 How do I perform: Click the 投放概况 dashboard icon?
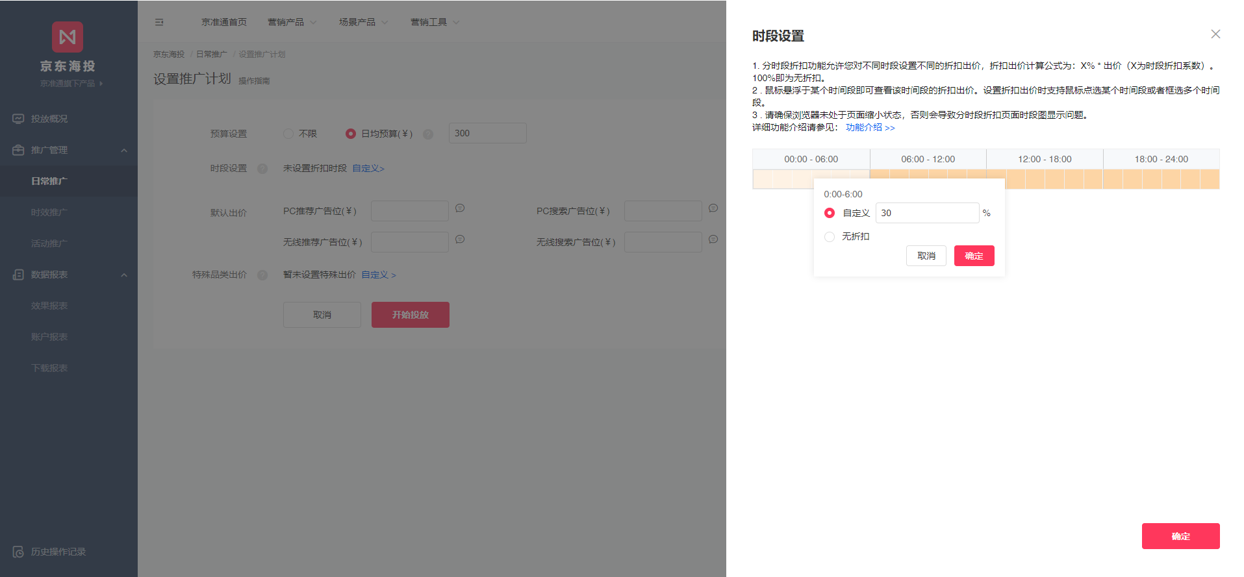click(18, 119)
